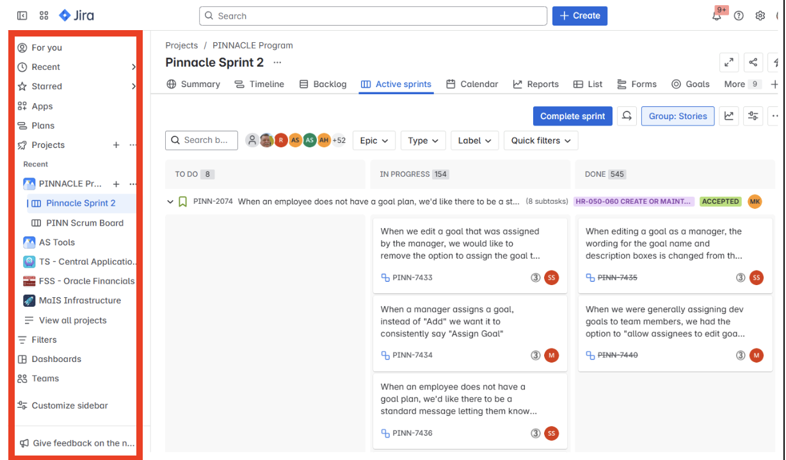The height and width of the screenshot is (460, 786).
Task: Collapse the sidebar using the panel icon
Action: pyautogui.click(x=22, y=15)
